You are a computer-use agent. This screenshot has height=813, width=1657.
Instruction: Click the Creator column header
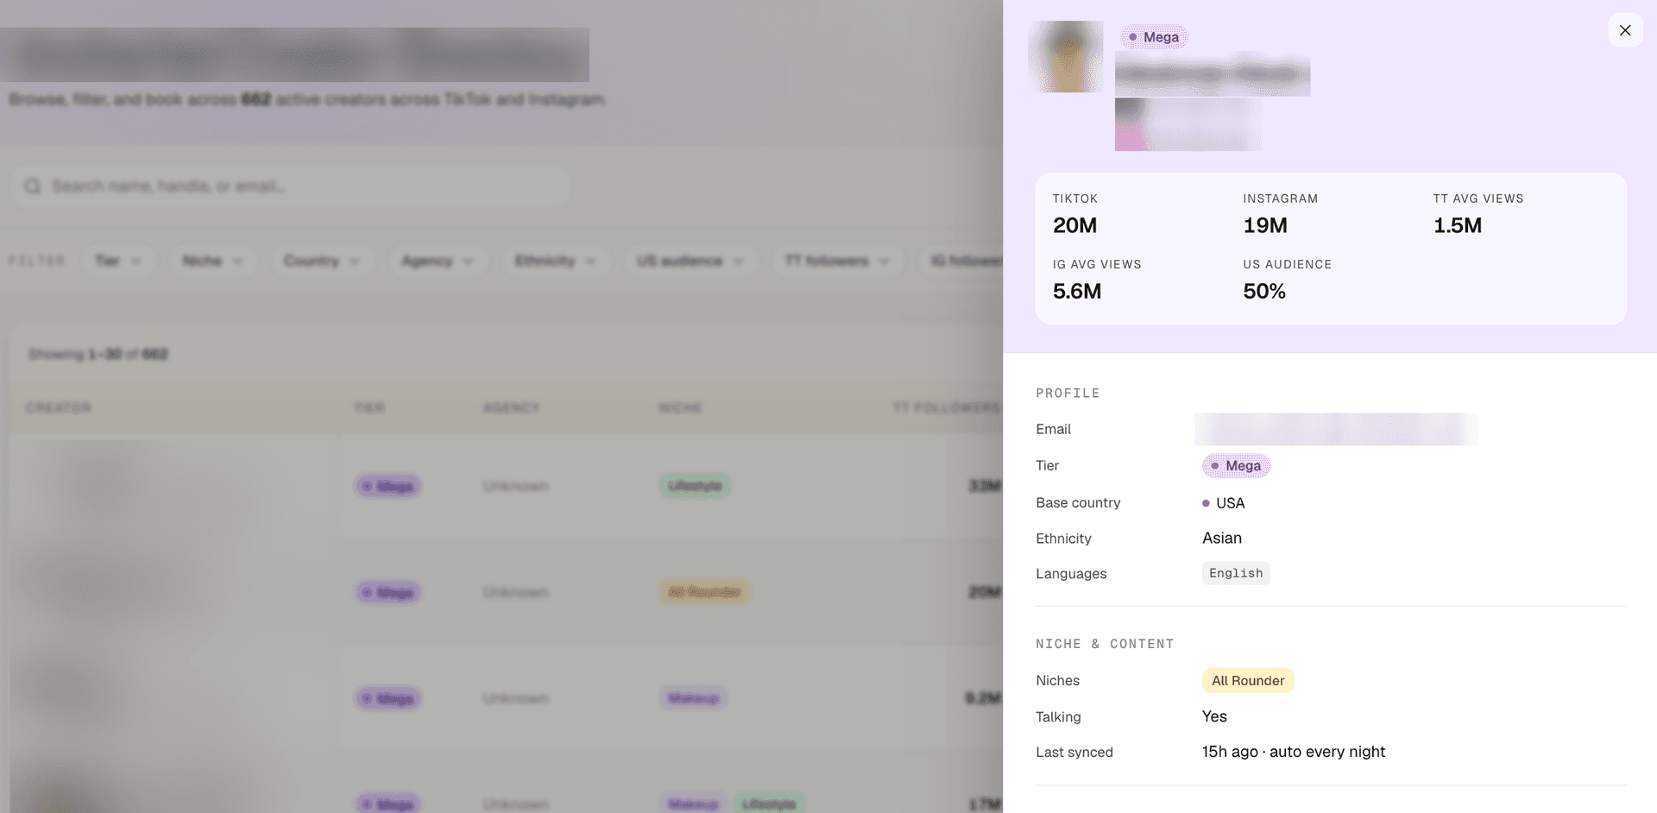tap(59, 407)
